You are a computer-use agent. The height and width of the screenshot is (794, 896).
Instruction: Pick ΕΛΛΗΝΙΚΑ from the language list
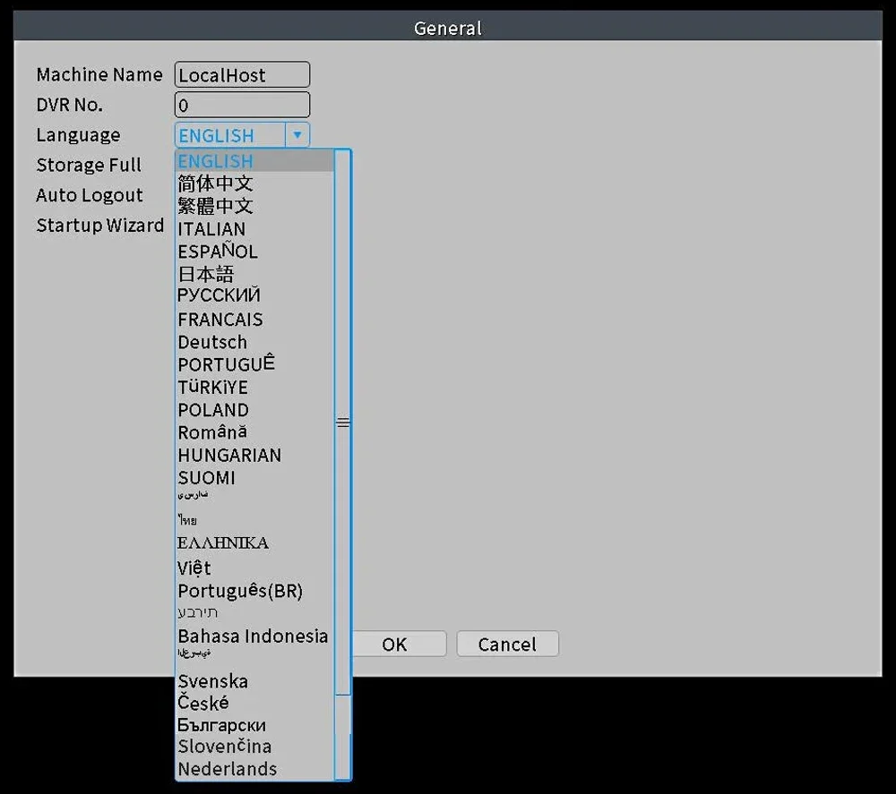point(223,542)
